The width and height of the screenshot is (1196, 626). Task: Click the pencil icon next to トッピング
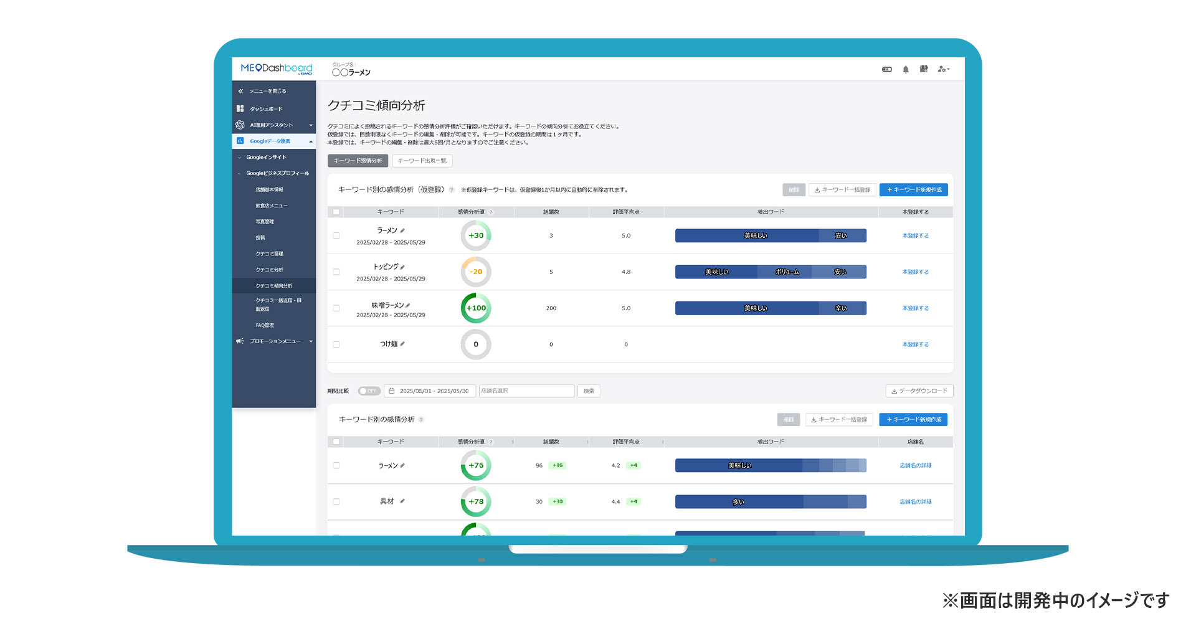[402, 267]
